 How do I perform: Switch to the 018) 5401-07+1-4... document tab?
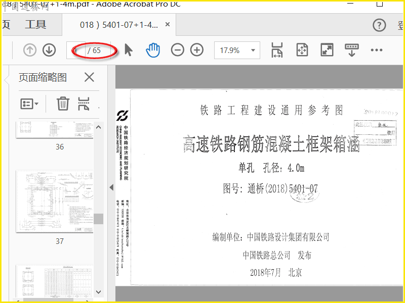click(119, 25)
